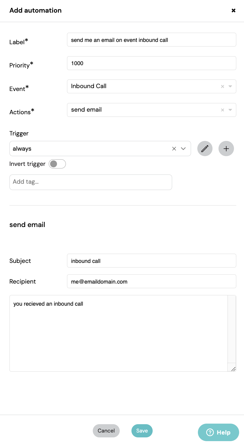The width and height of the screenshot is (244, 446).
Task: Expand the Trigger dropdown chevron
Action: pyautogui.click(x=183, y=149)
